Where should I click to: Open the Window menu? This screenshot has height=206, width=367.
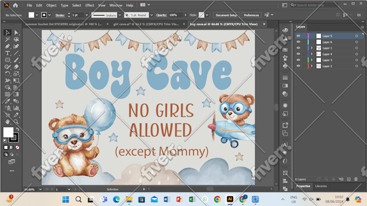click(115, 5)
